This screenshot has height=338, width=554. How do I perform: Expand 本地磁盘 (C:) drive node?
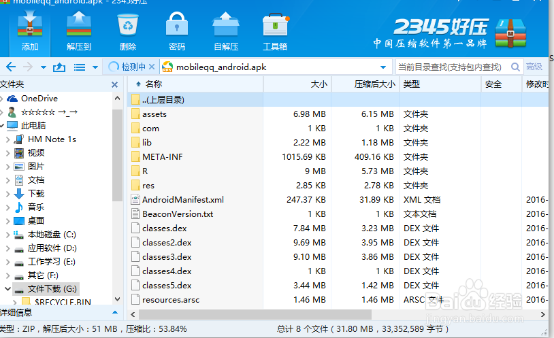pos(8,235)
